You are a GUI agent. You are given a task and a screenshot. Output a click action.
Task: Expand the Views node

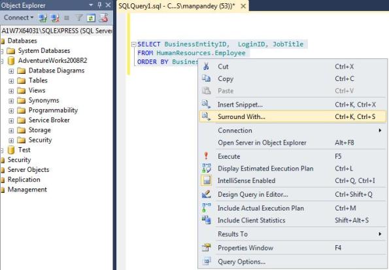11,91
